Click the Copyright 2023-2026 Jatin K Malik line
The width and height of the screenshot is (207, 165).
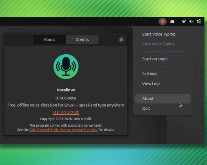[x=66, y=119]
